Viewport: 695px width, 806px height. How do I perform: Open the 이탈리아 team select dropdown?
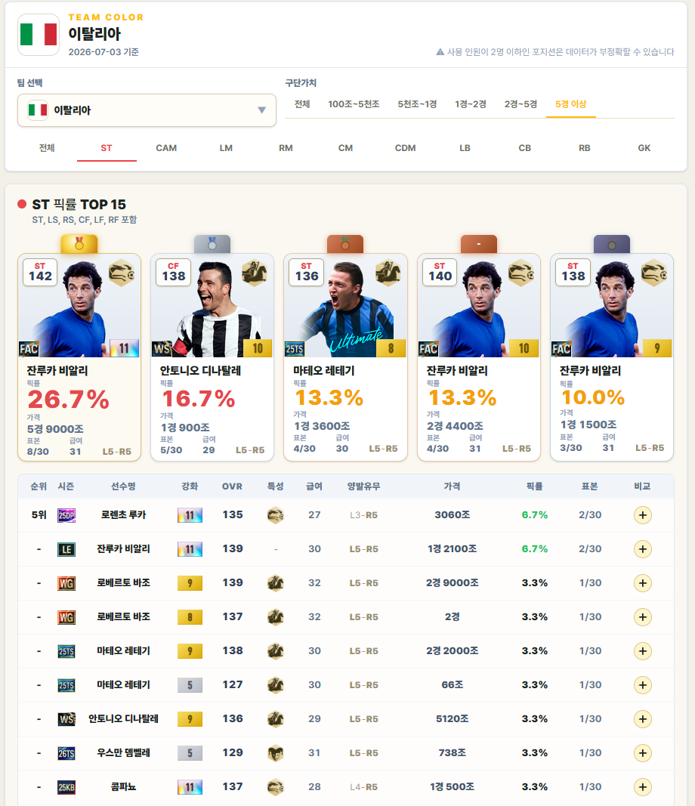(x=147, y=110)
